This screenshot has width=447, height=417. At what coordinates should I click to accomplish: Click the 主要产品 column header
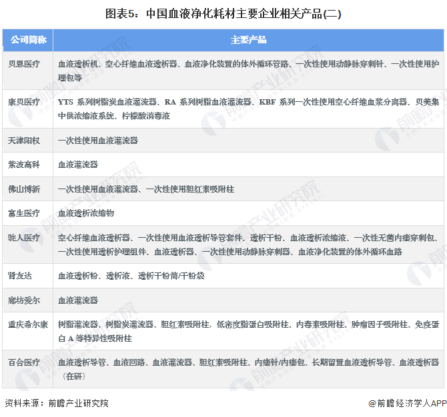point(248,40)
